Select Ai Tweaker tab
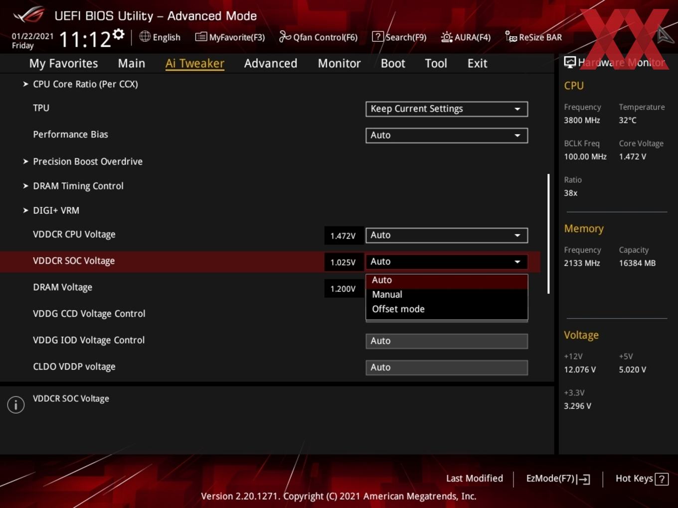The width and height of the screenshot is (678, 508). (x=195, y=63)
